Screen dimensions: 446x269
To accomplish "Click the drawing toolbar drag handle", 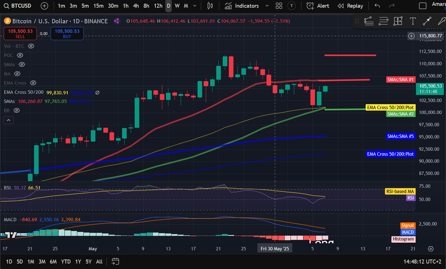I will 357,21.
